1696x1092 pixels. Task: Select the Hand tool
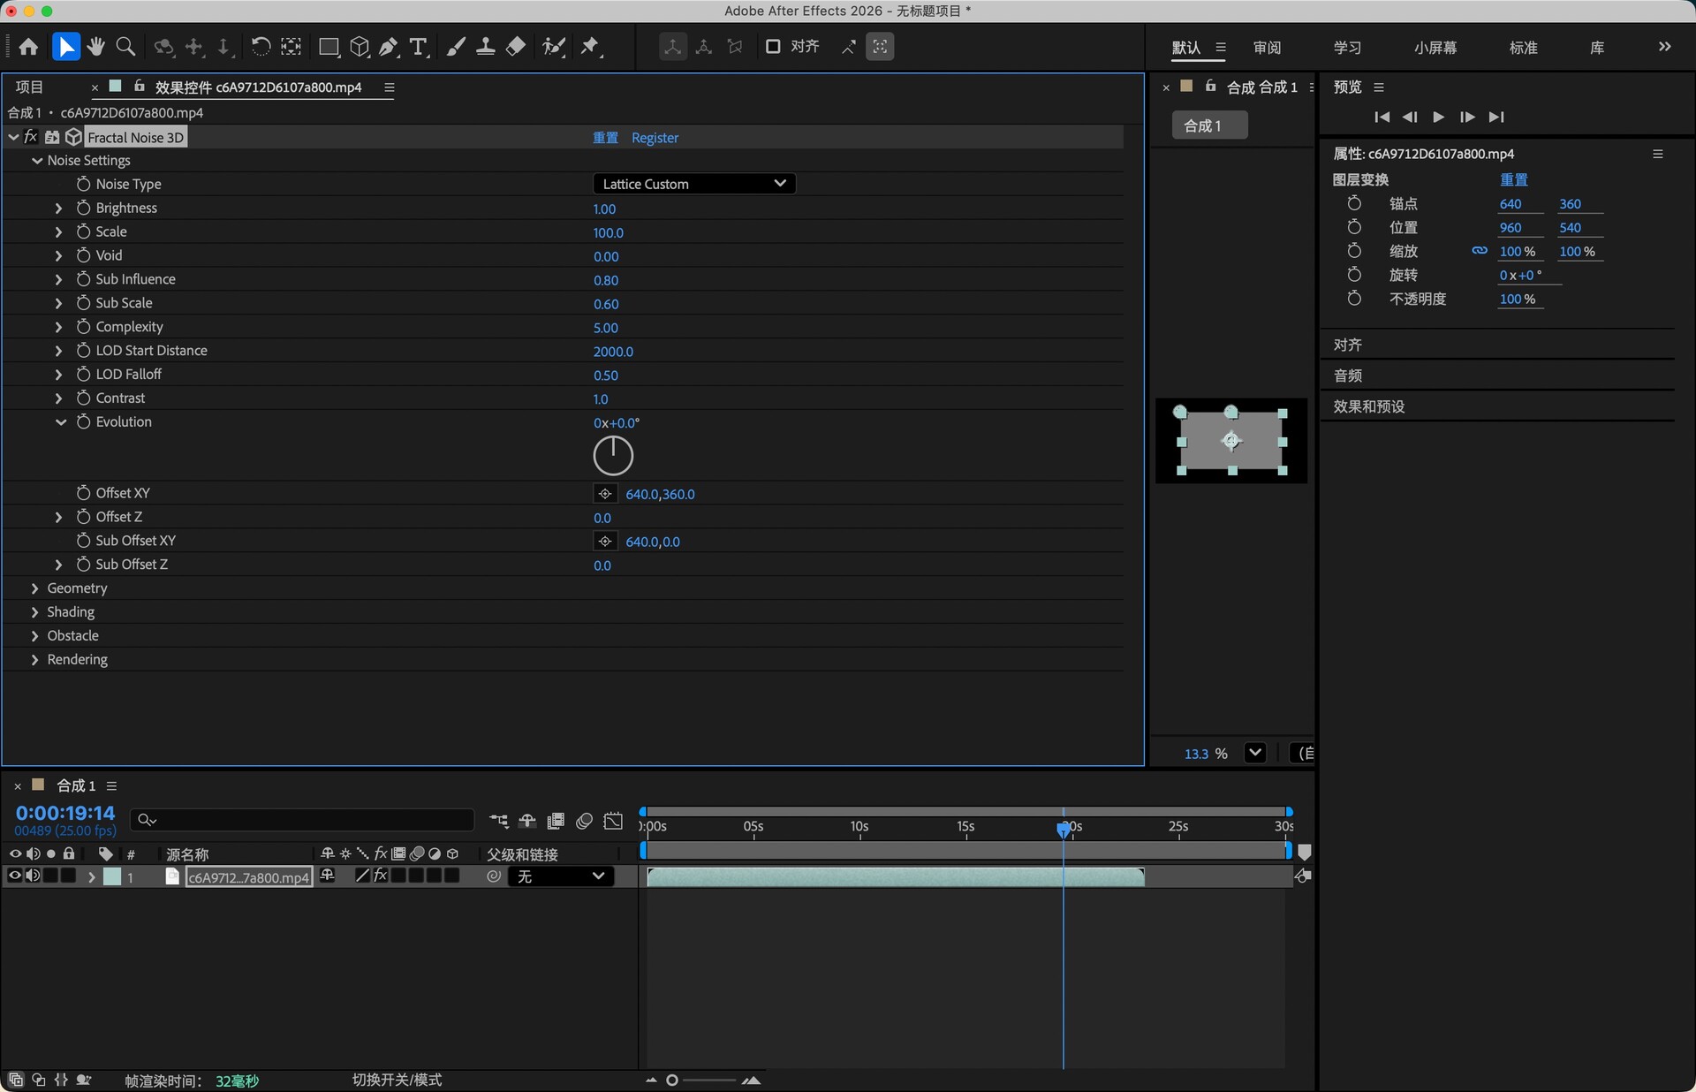pyautogui.click(x=96, y=47)
